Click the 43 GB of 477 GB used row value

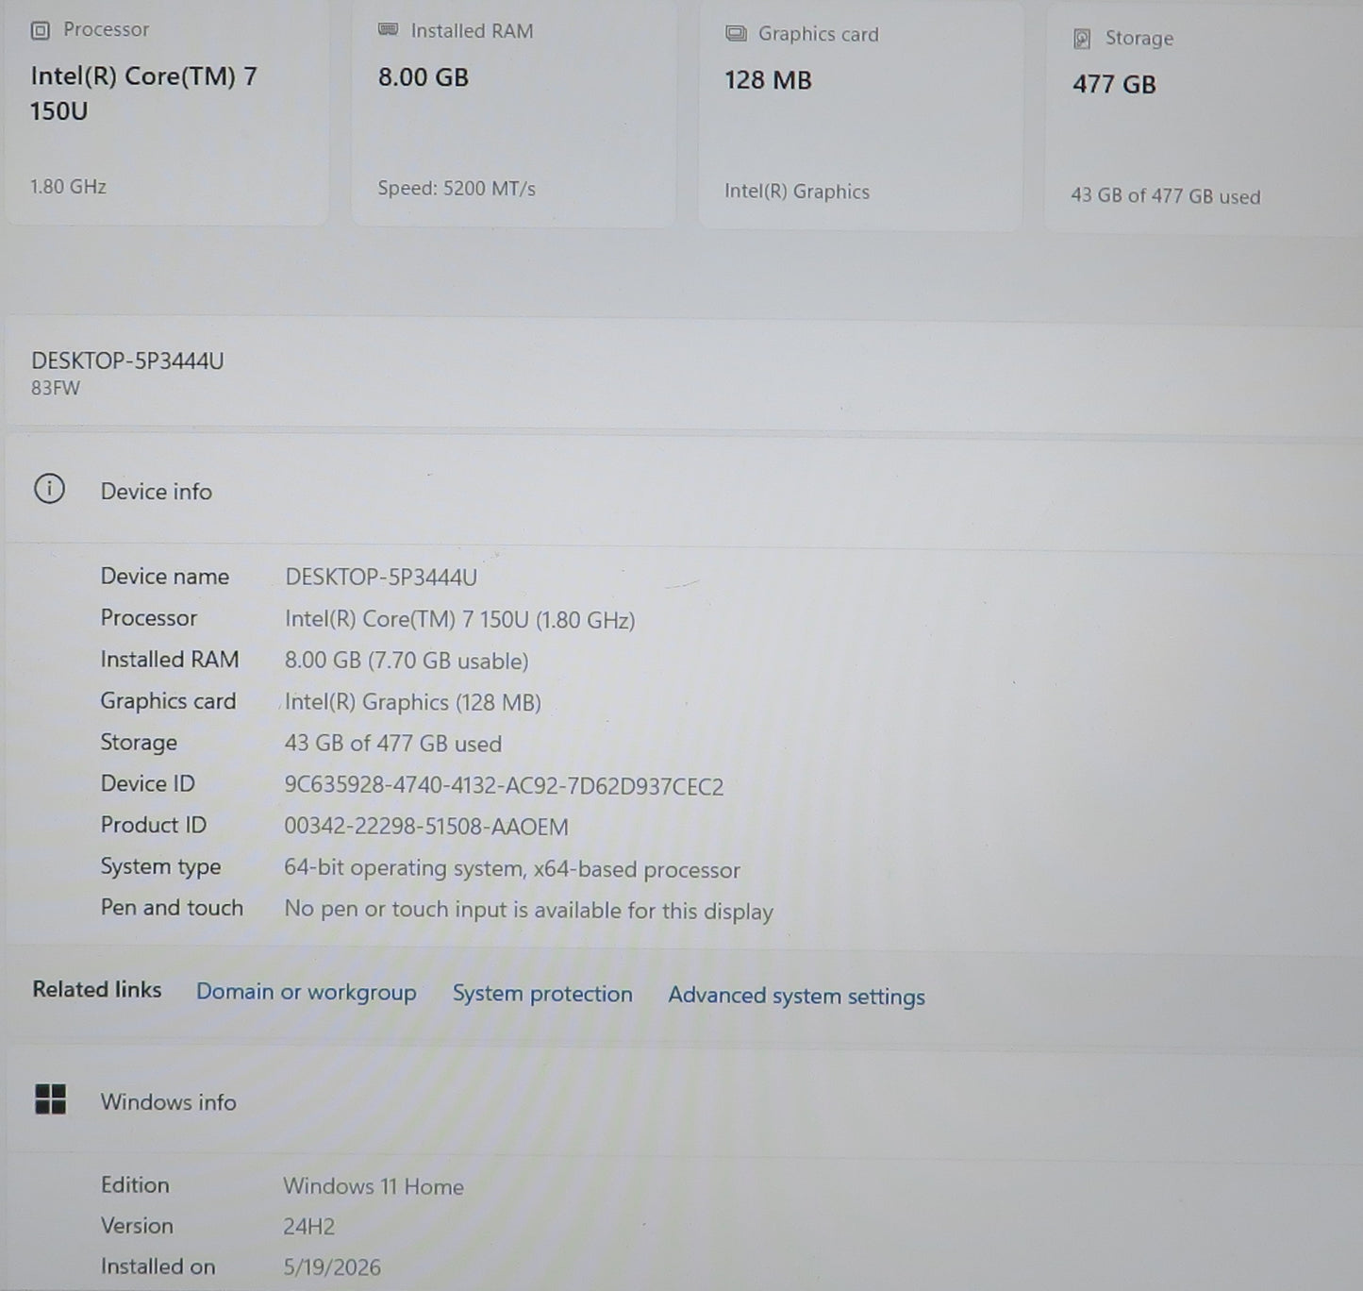(x=393, y=744)
